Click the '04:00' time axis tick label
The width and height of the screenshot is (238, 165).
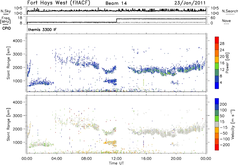57,159
